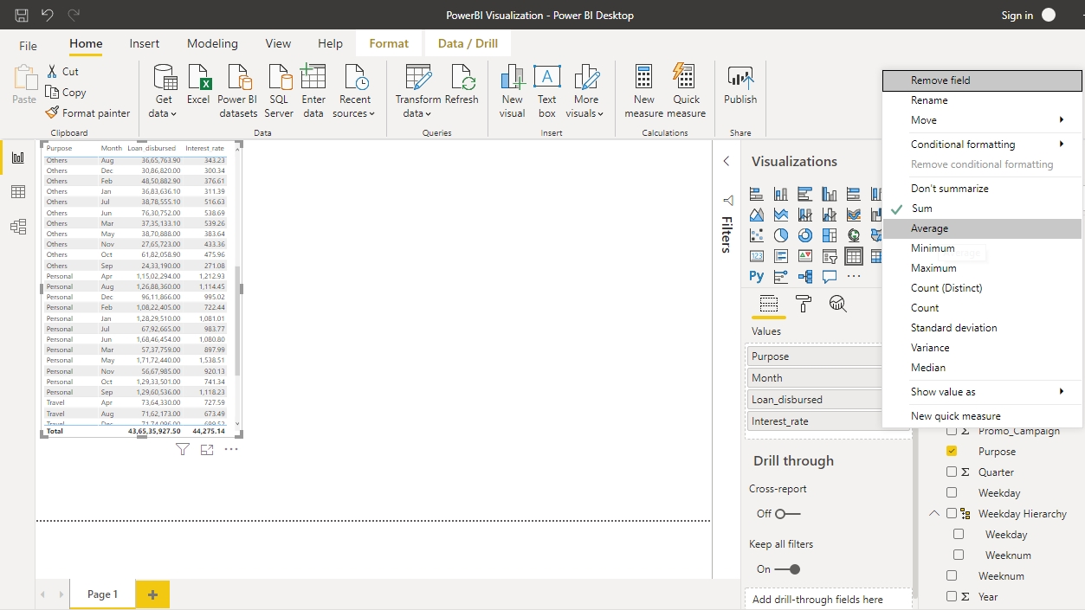Pick the Python visual icon
This screenshot has height=610, width=1085.
(x=757, y=277)
